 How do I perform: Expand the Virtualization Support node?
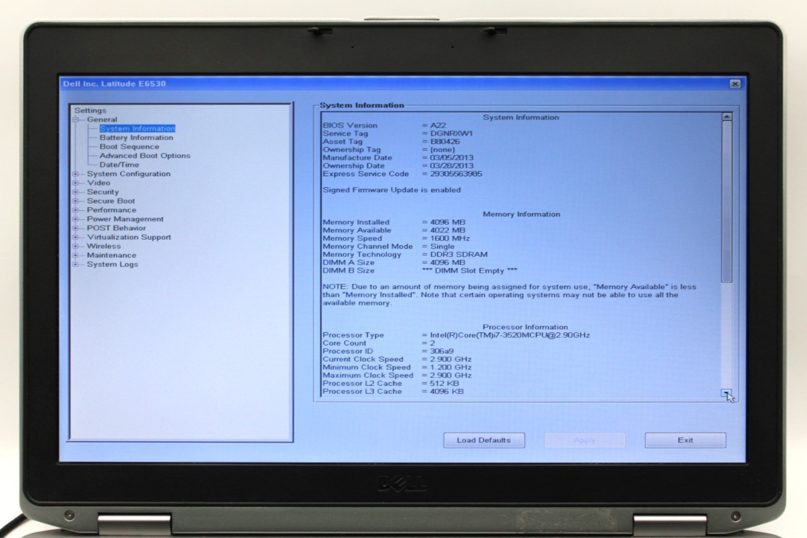tap(76, 238)
